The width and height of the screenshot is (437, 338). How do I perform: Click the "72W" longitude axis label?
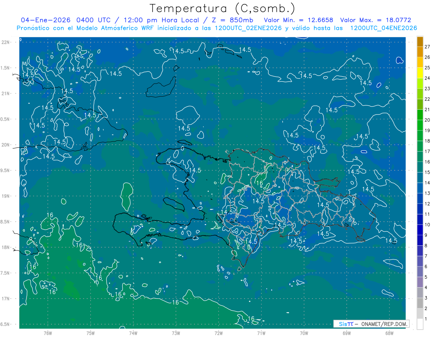tap(219, 333)
